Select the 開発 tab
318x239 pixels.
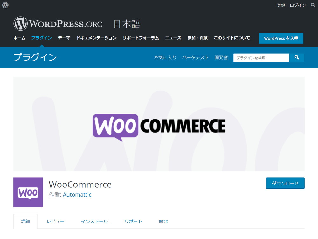click(x=163, y=221)
